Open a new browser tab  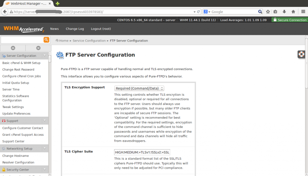[57, 3]
